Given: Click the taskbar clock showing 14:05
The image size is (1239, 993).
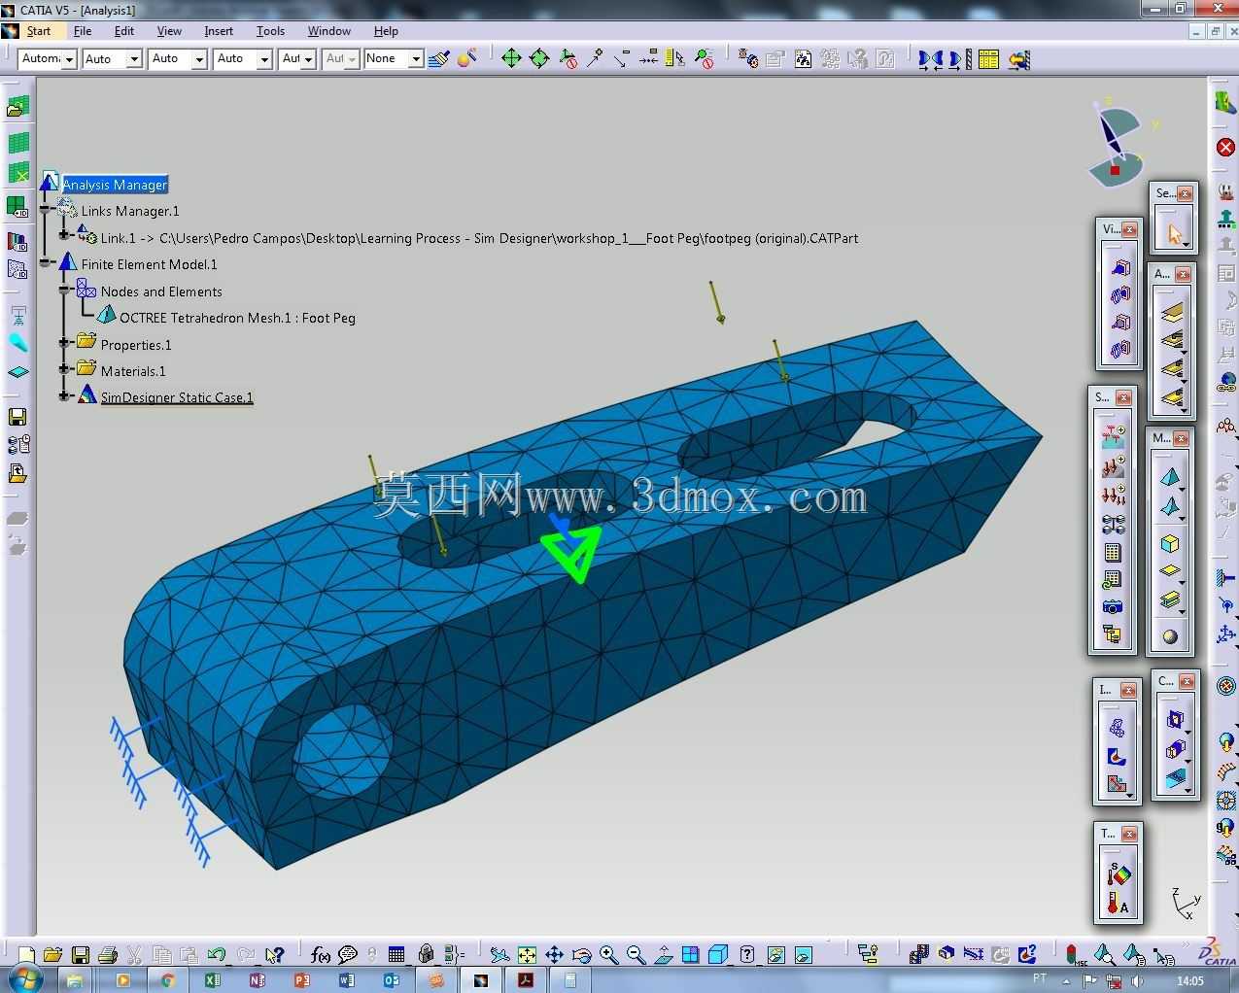Looking at the screenshot, I should click(x=1189, y=981).
